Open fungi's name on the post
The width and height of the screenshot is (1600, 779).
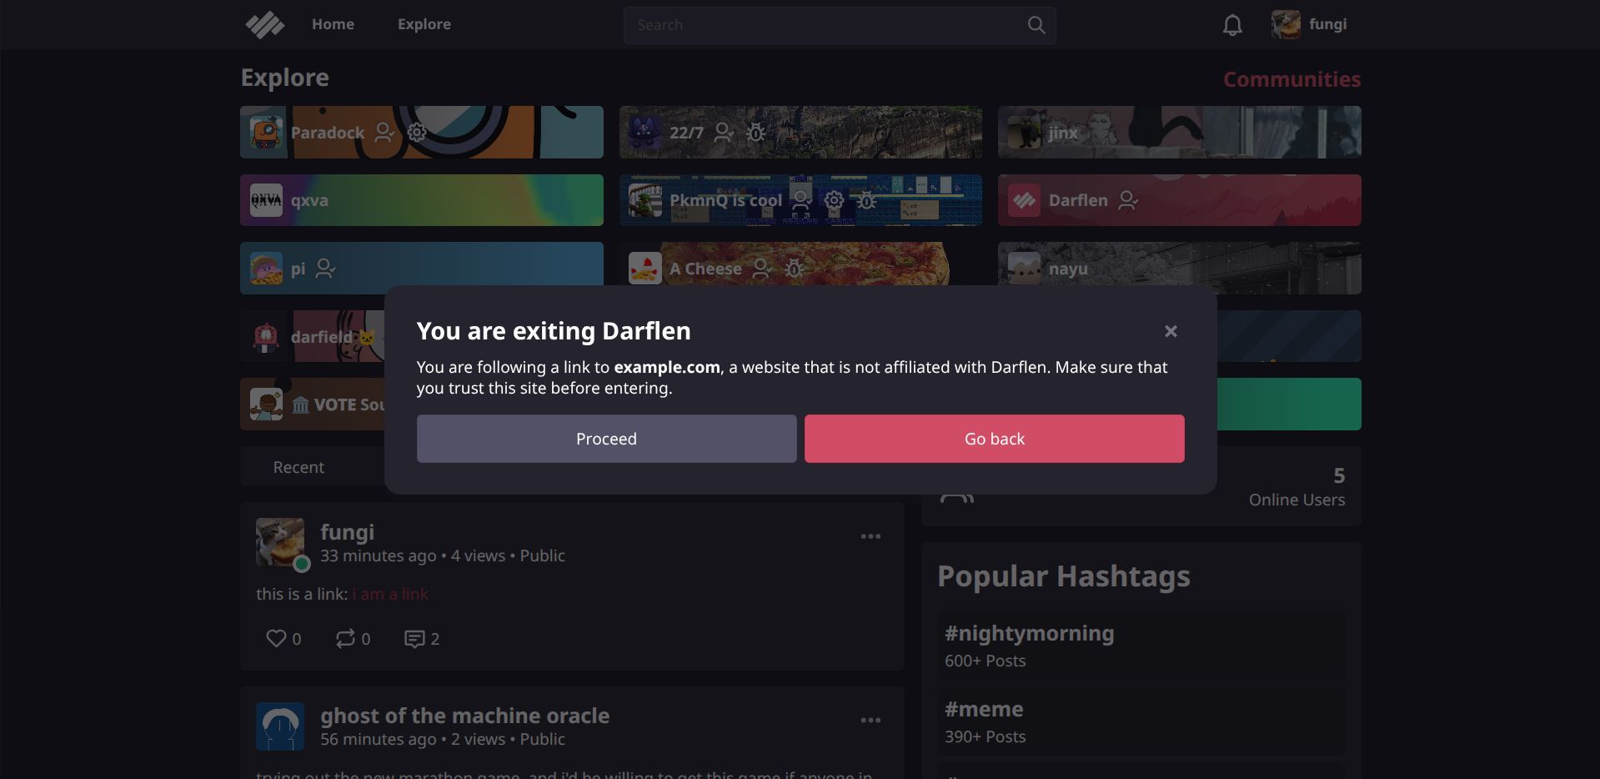(347, 532)
